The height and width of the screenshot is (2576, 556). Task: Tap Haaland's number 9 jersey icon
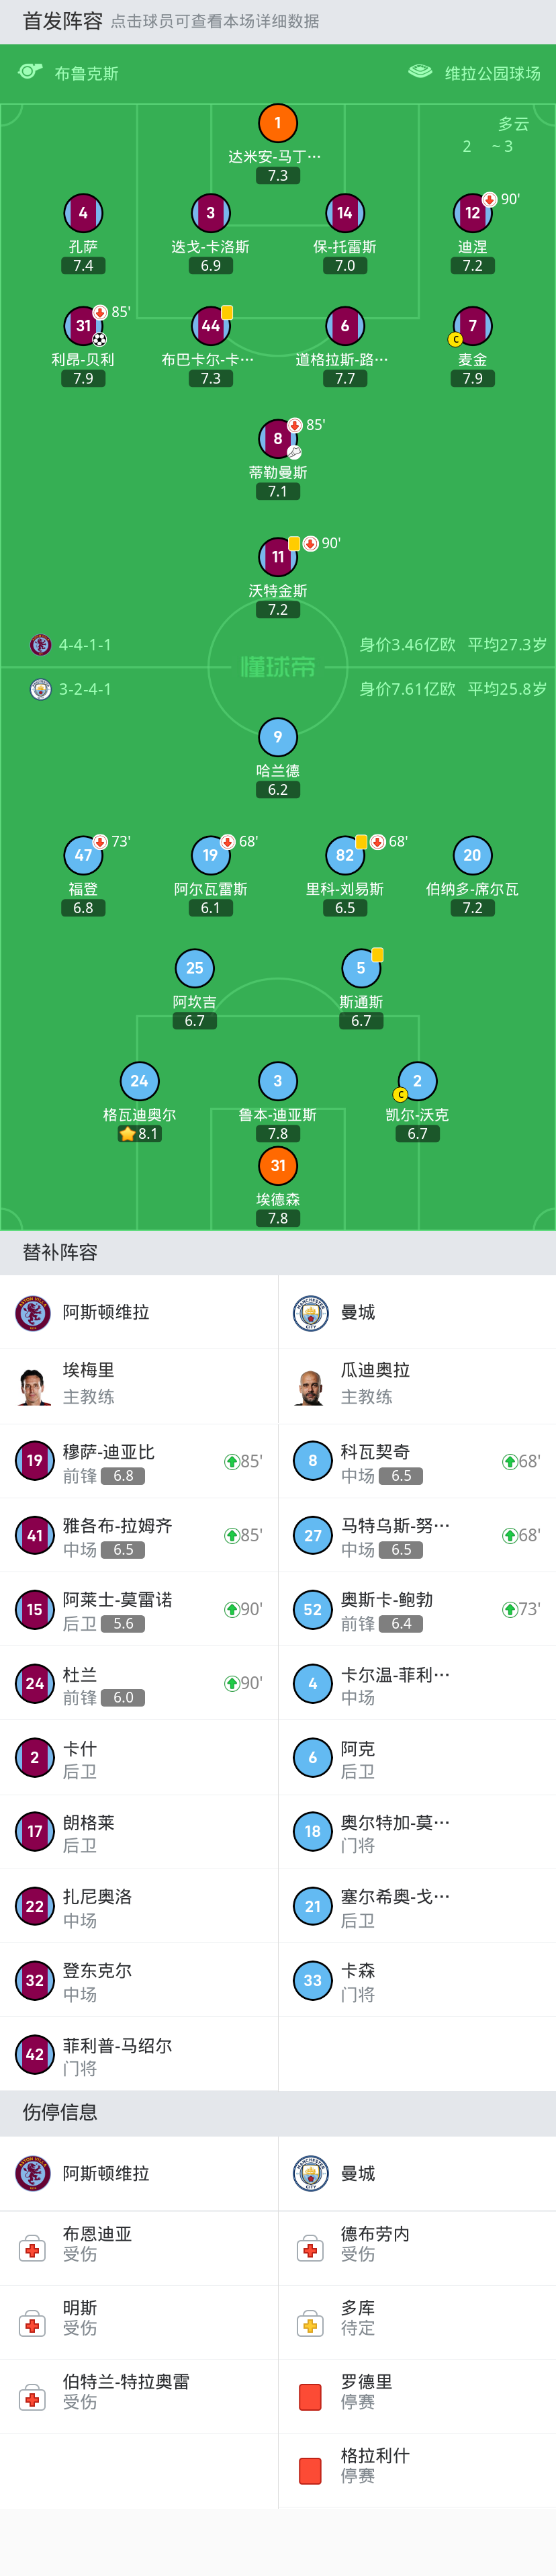tap(278, 737)
